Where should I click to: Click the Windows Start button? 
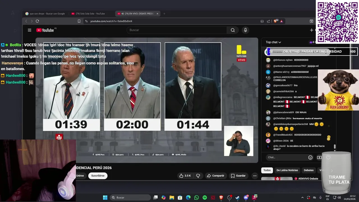[105, 198]
